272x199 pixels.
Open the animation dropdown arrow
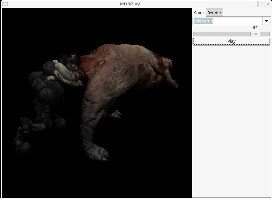coord(266,21)
